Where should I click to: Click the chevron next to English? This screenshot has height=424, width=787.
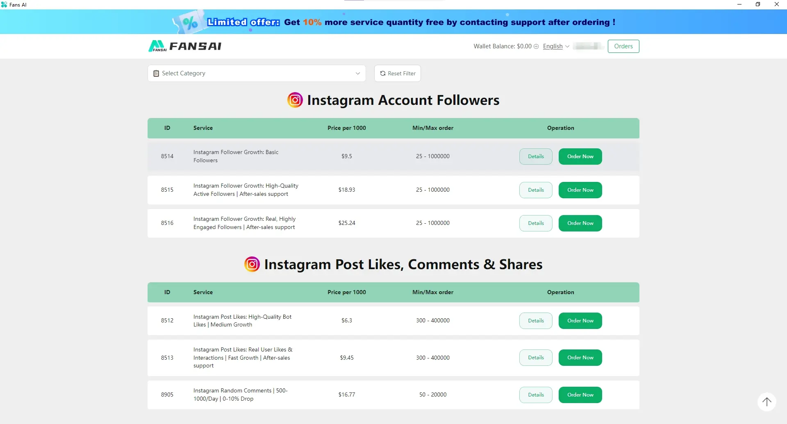567,47
